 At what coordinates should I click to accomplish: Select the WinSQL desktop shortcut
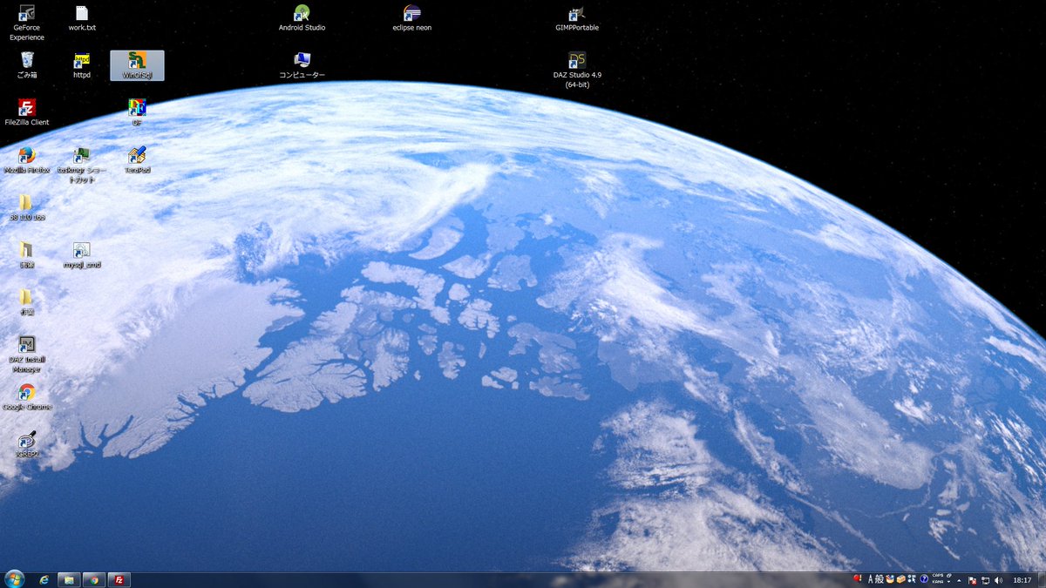click(x=137, y=65)
